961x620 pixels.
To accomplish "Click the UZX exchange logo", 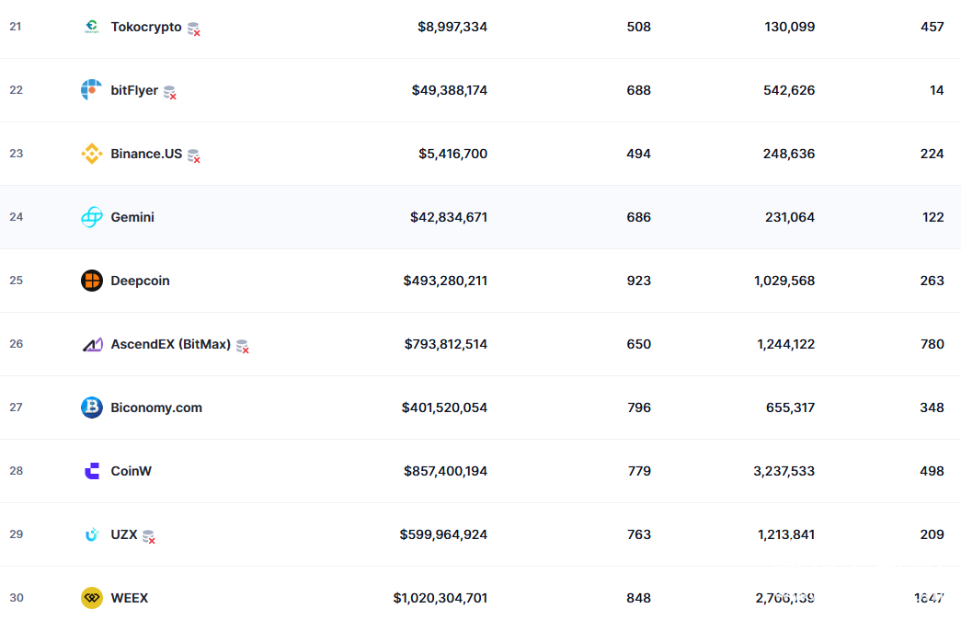I will (x=91, y=534).
